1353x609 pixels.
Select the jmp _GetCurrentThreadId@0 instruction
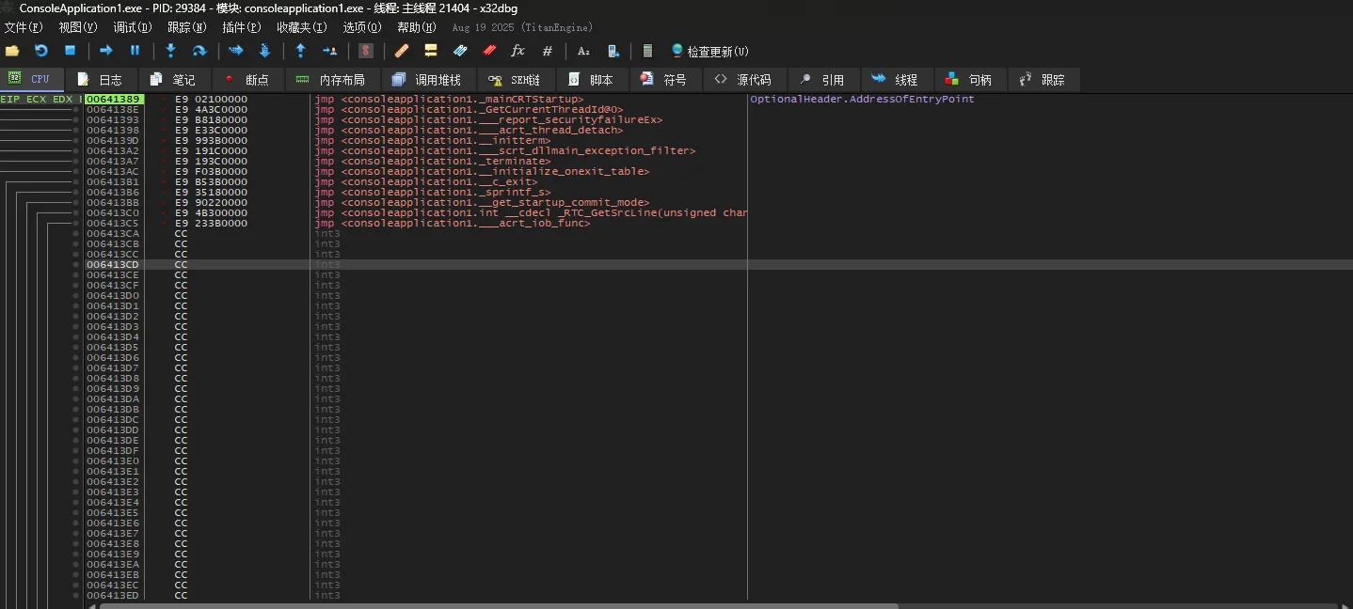469,109
